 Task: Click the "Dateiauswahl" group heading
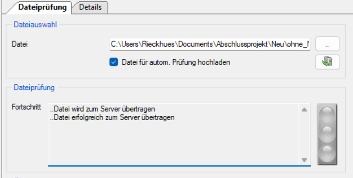pos(35,25)
